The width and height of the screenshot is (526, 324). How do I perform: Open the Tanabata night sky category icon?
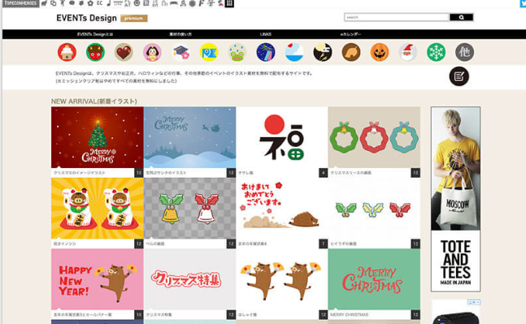(266, 52)
